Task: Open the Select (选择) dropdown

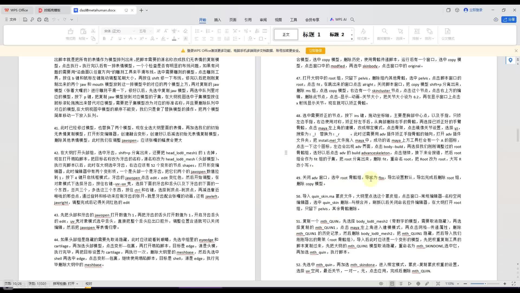Action: pyautogui.click(x=400, y=39)
